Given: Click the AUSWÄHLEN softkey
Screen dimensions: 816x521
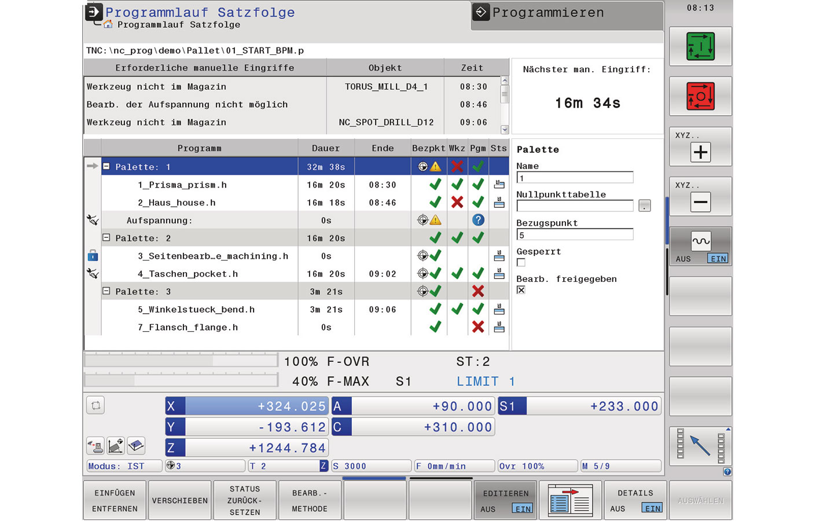Looking at the screenshot, I should [700, 500].
